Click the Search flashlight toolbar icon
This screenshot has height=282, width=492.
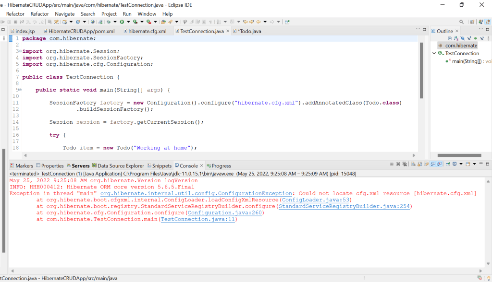tap(170, 22)
